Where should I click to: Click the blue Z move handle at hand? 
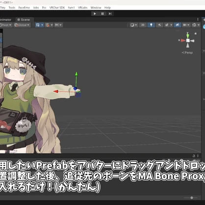pyautogui.click(x=75, y=89)
